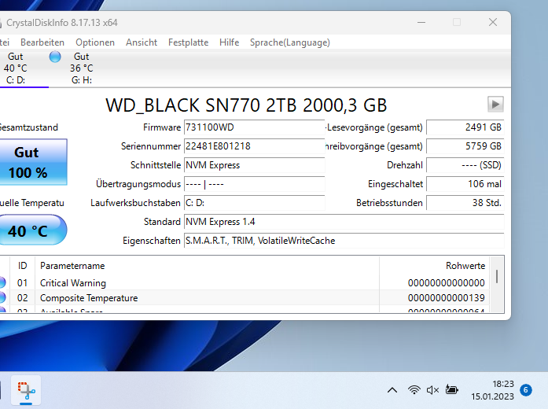The image size is (548, 409).
Task: Click the Lesevorgänge value 2491 GB
Action: [465, 127]
